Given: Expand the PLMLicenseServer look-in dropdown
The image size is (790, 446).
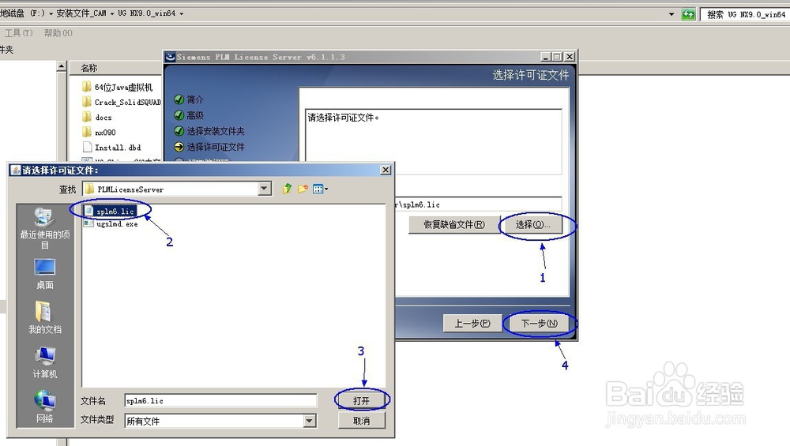Looking at the screenshot, I should click(265, 189).
